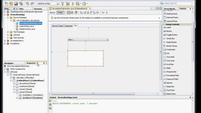Select LoginWindow.java in project tree
The width and height of the screenshot is (201, 113).
[x=26, y=26]
